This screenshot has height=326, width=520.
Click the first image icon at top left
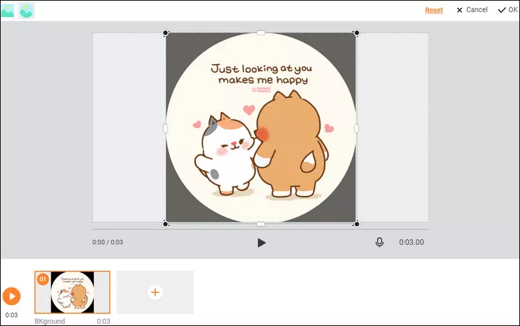coord(7,11)
